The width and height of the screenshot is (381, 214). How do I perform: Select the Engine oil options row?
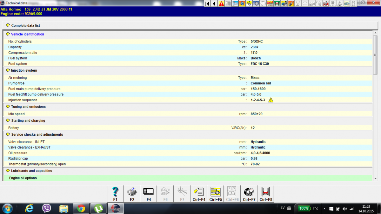(x=187, y=178)
